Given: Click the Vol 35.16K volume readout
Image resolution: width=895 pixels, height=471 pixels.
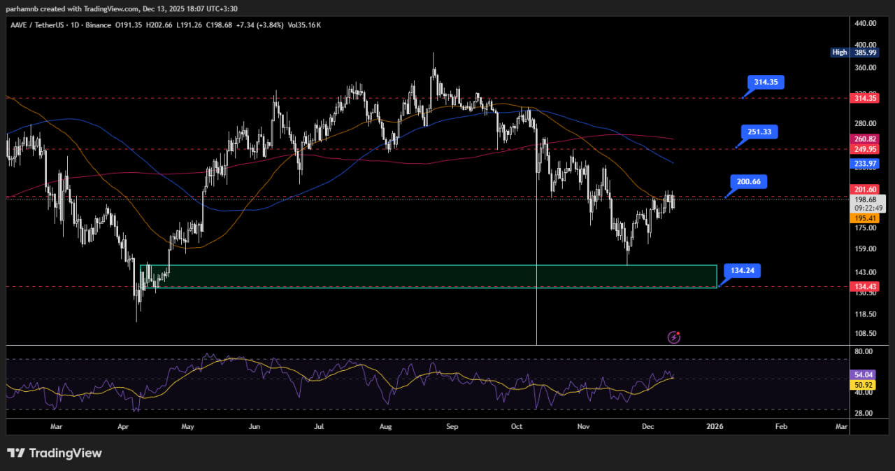Looking at the screenshot, I should click(304, 25).
